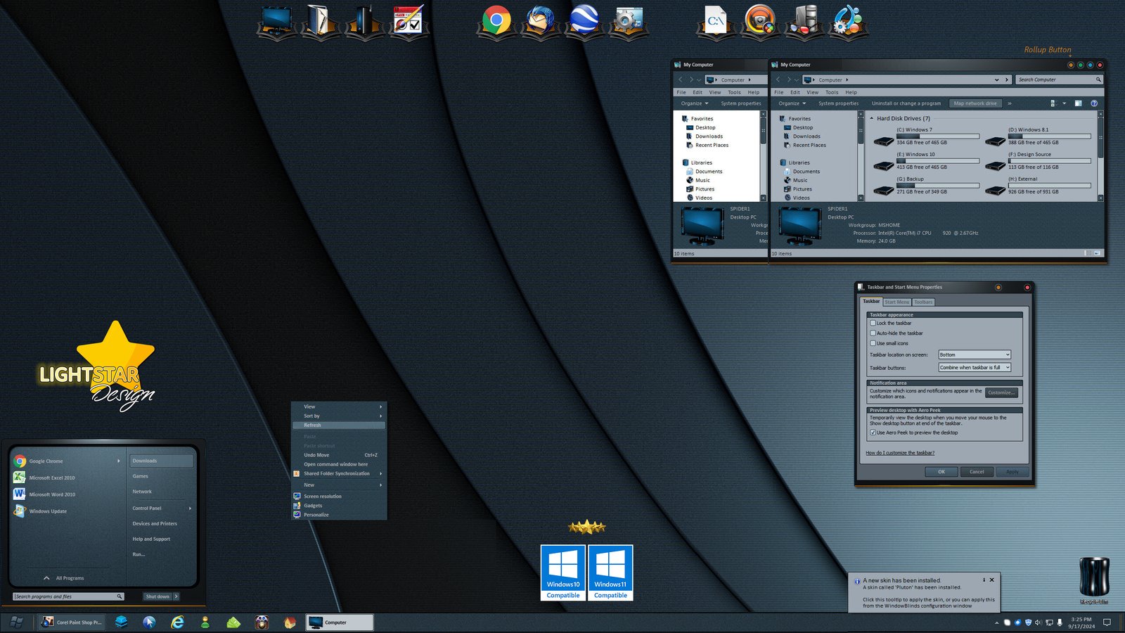Open the Taskbar buttons combo box

click(x=975, y=367)
